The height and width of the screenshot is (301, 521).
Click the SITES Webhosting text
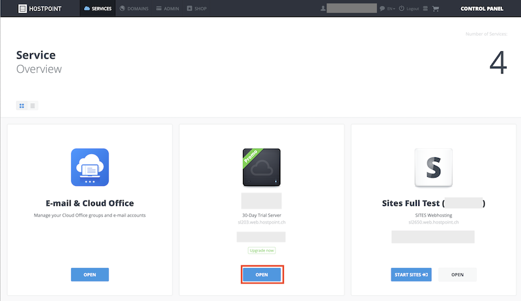point(434,215)
